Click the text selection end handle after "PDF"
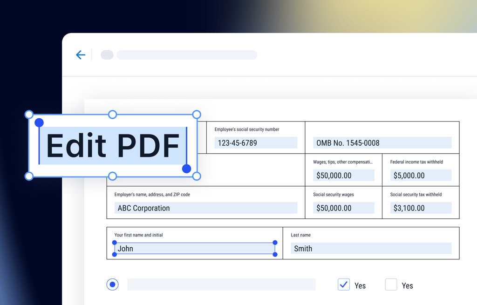477x305 pixels. click(186, 168)
